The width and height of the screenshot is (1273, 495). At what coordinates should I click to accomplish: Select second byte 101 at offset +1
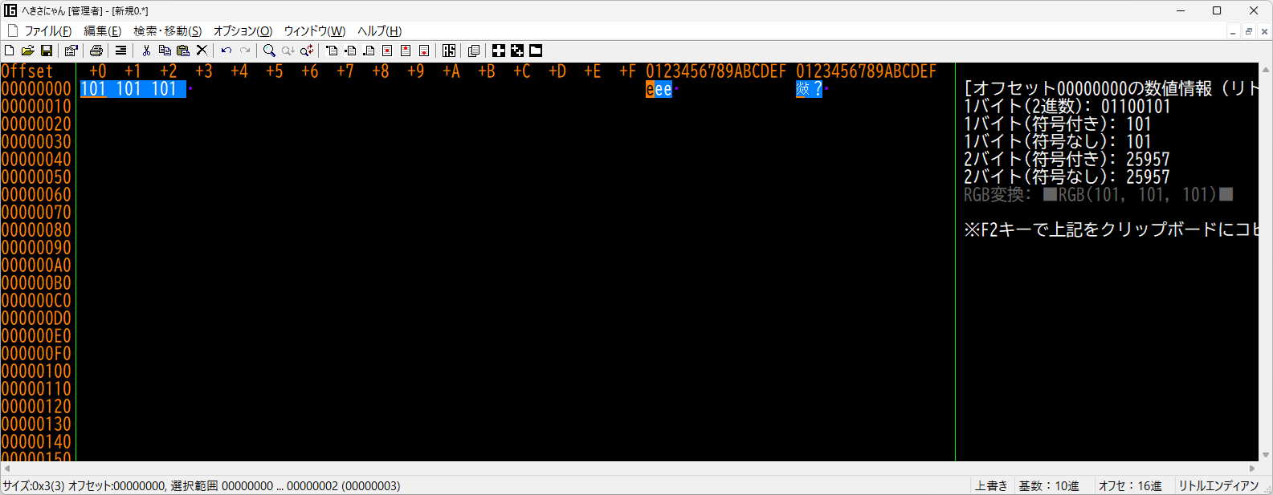point(129,89)
